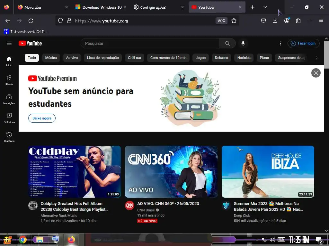Image resolution: width=329 pixels, height=246 pixels.
Task: Open Firefox application menu
Action: pyautogui.click(x=321, y=20)
